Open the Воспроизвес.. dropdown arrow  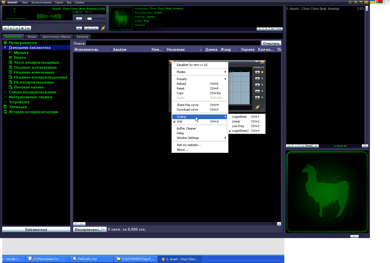104,230
